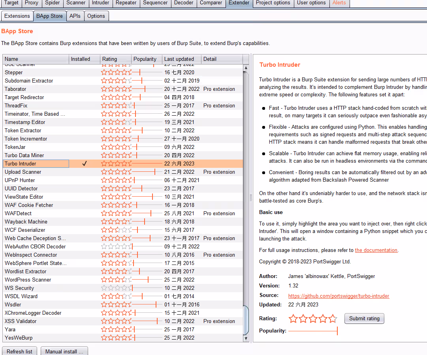Select the Wayback Machine extension row
The height and width of the screenshot is (355, 427).
point(26,222)
